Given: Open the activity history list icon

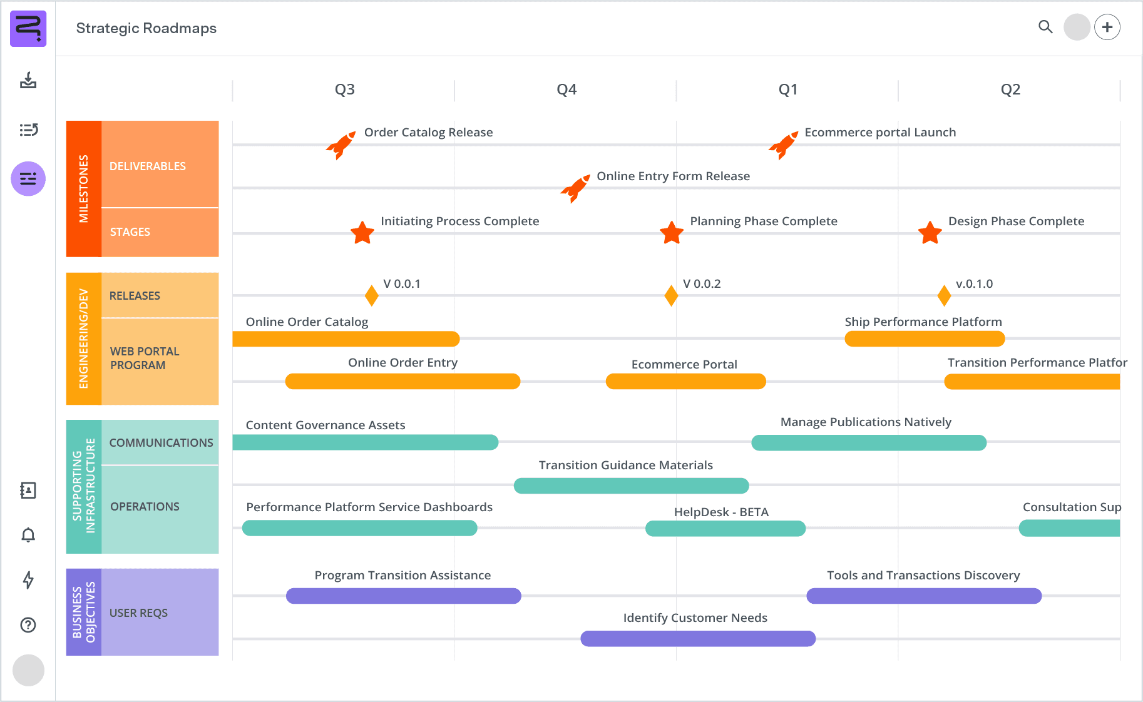Looking at the screenshot, I should point(28,130).
